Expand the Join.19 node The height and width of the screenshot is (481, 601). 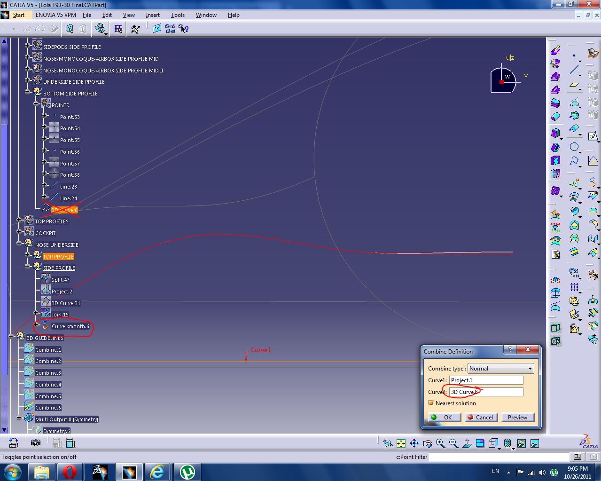36,313
